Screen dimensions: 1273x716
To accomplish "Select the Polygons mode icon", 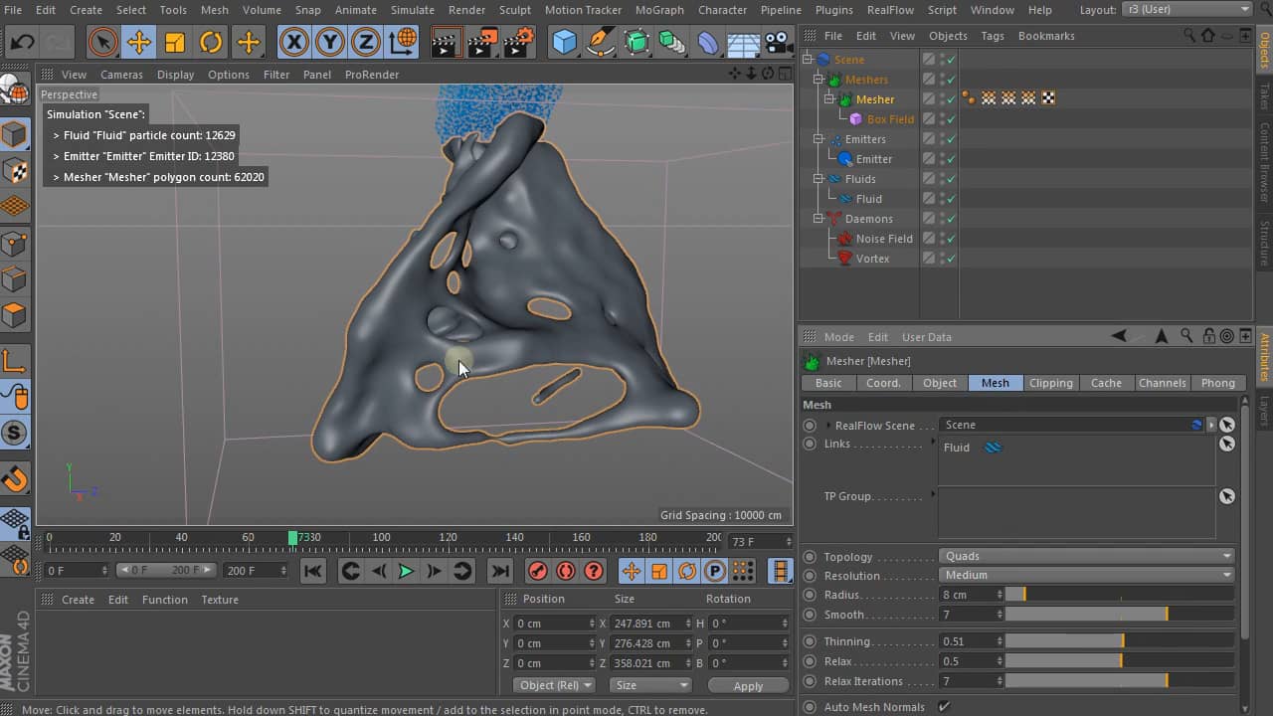I will (15, 316).
